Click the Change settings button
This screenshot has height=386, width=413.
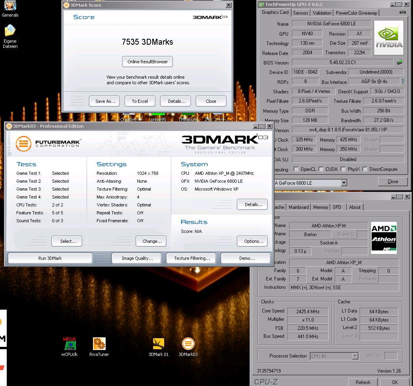[151, 241]
